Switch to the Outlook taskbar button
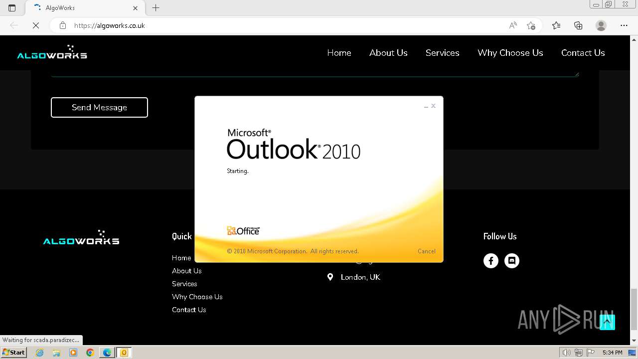The image size is (638, 359). (124, 353)
